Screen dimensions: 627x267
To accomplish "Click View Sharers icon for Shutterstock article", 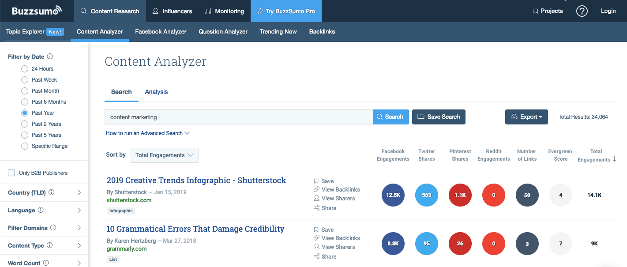I will tap(316, 199).
